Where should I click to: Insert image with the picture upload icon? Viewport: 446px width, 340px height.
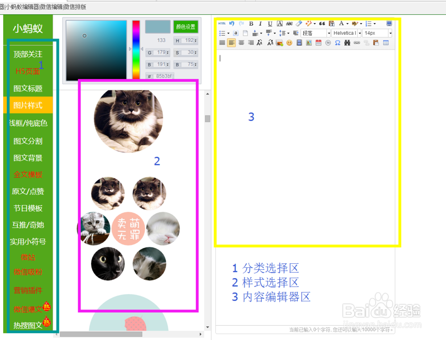(280, 43)
